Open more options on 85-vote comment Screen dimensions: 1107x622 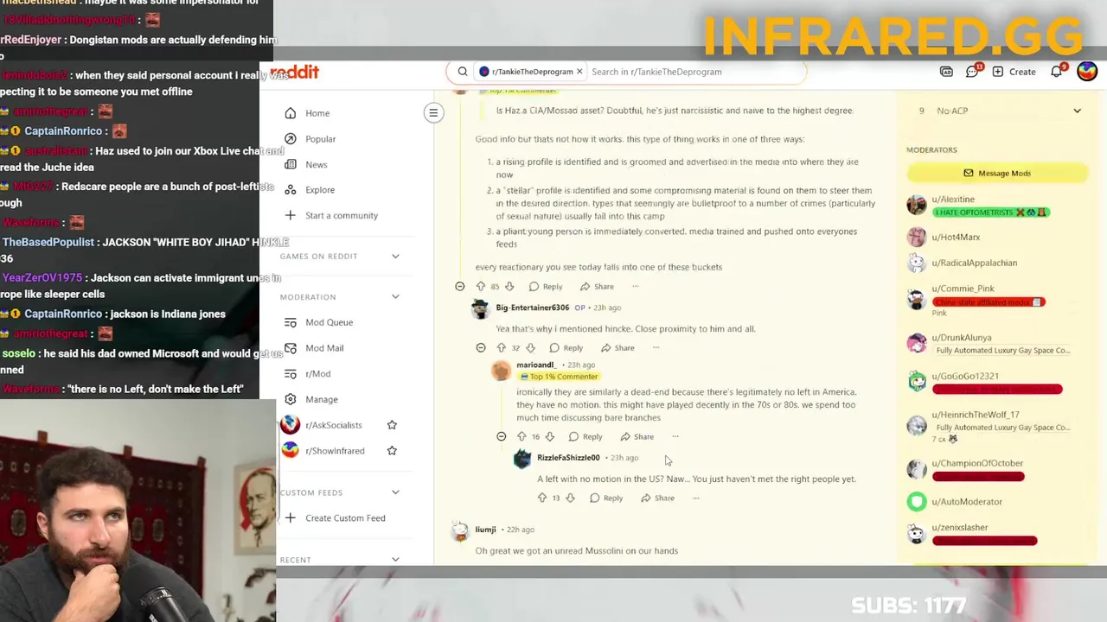coord(636,287)
